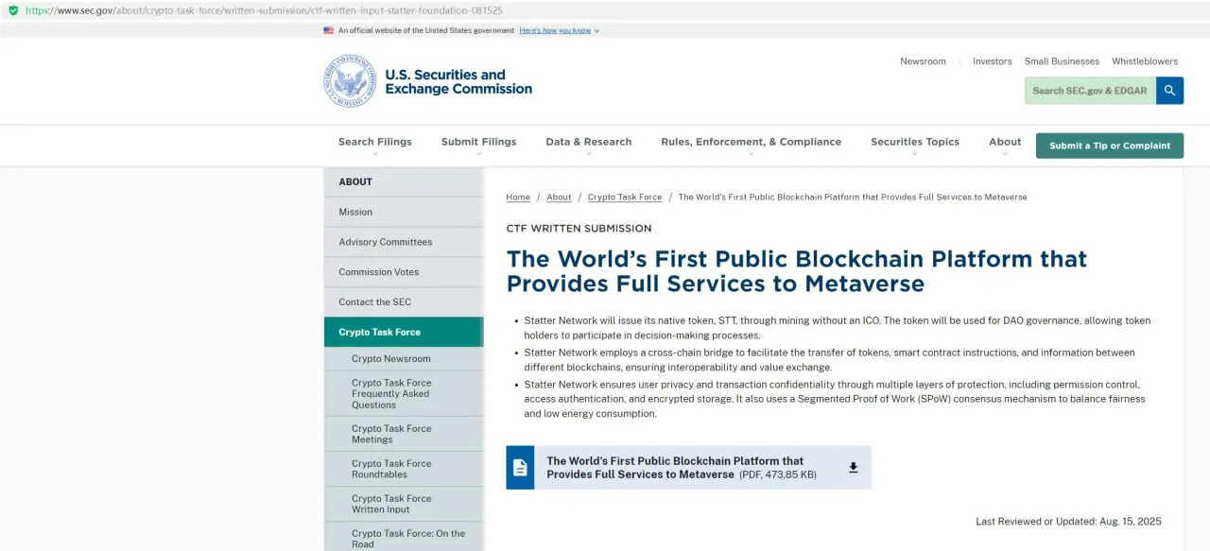This screenshot has height=551, width=1210.
Task: Click the secure connection shield icon
Action: (x=13, y=10)
